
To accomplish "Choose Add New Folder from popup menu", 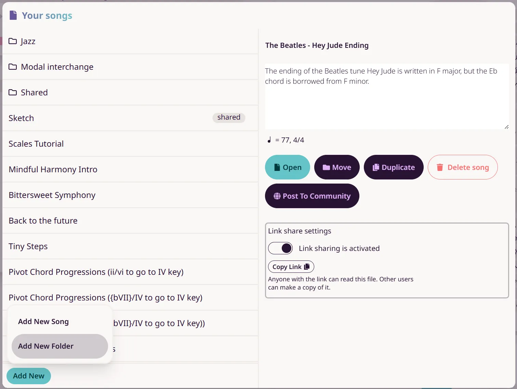I will point(60,346).
